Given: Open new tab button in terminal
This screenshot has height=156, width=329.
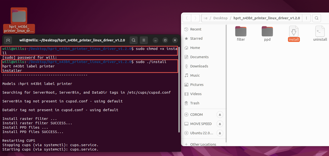Looking at the screenshot, I should [8, 40].
